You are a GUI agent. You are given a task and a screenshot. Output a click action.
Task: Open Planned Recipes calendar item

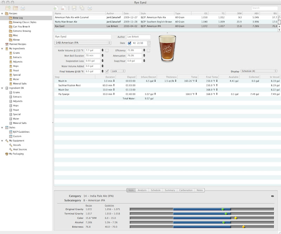pos(18,44)
